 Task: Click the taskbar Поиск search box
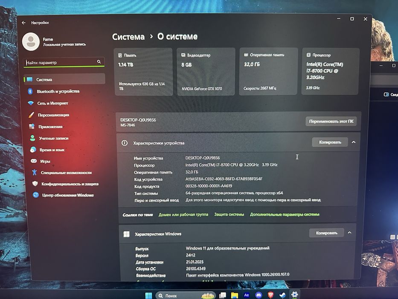[185, 296]
